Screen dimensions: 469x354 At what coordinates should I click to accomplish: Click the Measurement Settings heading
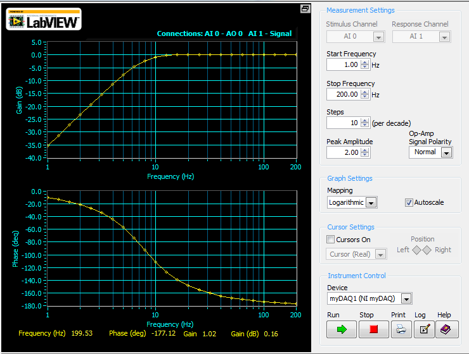[361, 10]
